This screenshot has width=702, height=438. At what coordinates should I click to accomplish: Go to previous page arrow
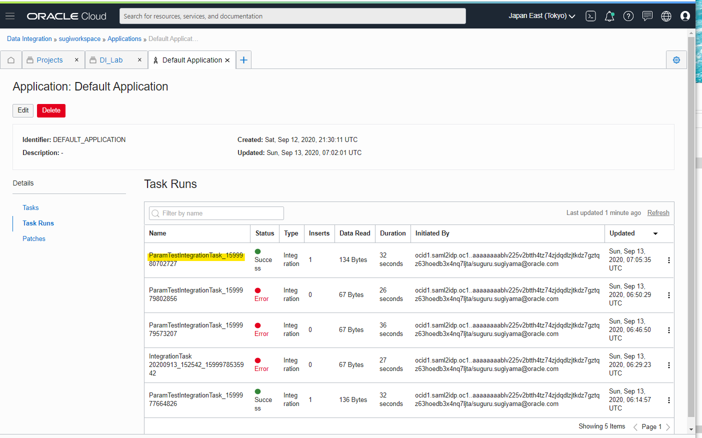click(635, 427)
